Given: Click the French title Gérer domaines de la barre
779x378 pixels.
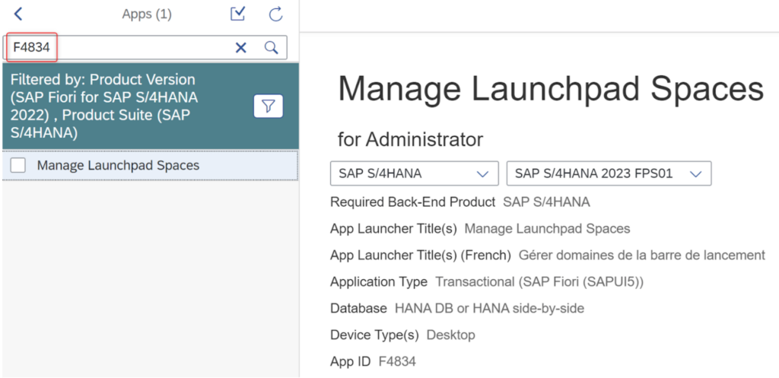Looking at the screenshot, I should (642, 256).
